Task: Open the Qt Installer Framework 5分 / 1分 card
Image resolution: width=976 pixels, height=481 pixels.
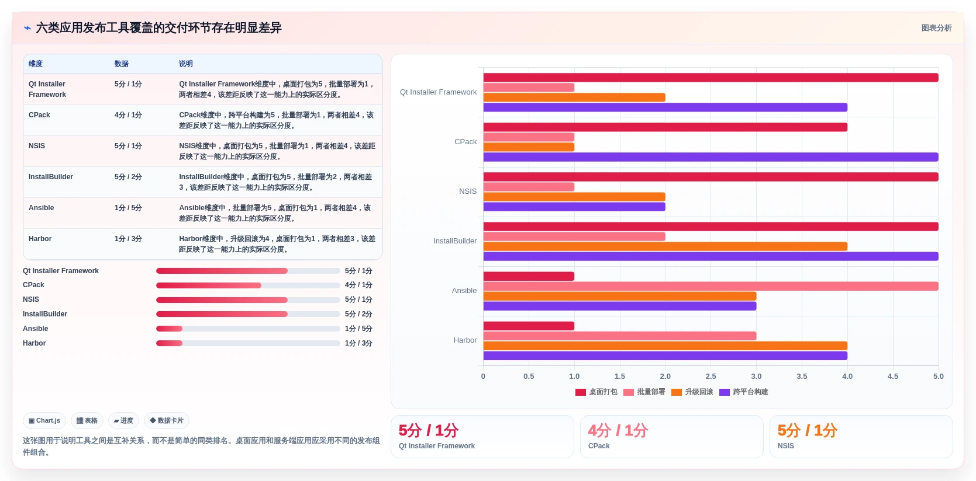Action: coord(482,437)
